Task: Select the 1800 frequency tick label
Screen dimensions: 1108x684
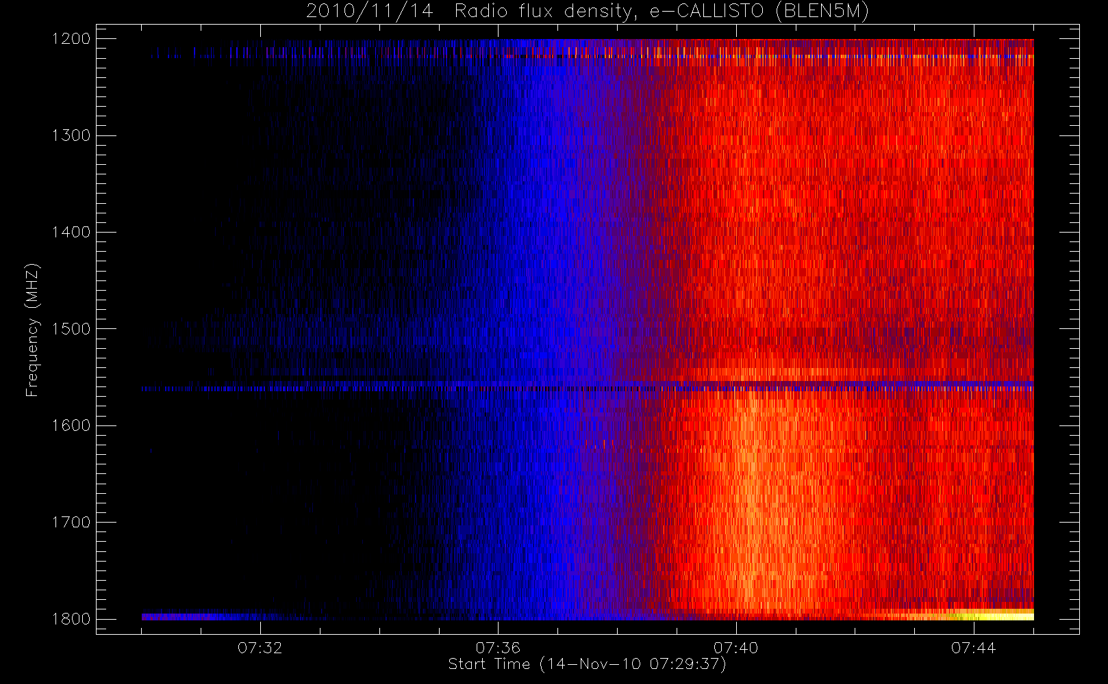Action: [72, 619]
